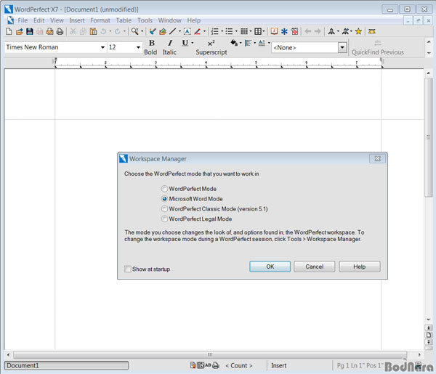Image resolution: width=436 pixels, height=374 pixels.
Task: Open the File menu
Action: point(23,20)
